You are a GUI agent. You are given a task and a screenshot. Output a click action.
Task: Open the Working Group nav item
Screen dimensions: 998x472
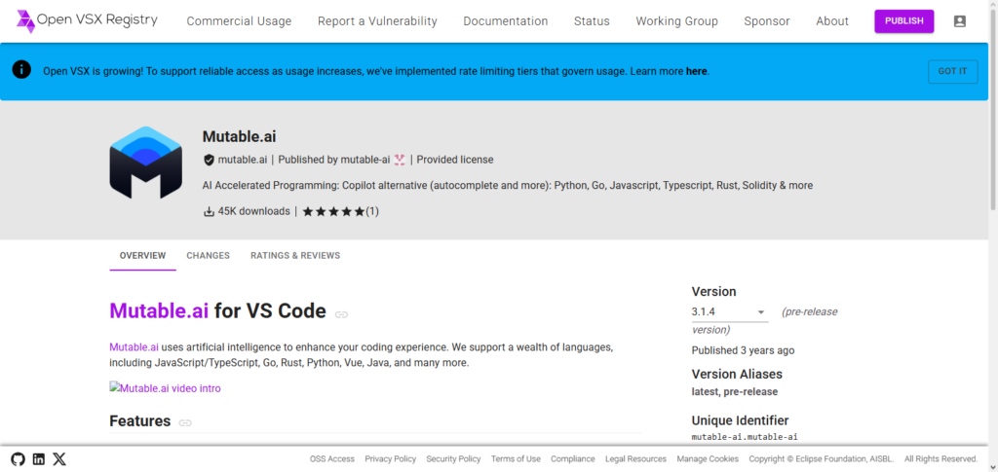point(676,21)
